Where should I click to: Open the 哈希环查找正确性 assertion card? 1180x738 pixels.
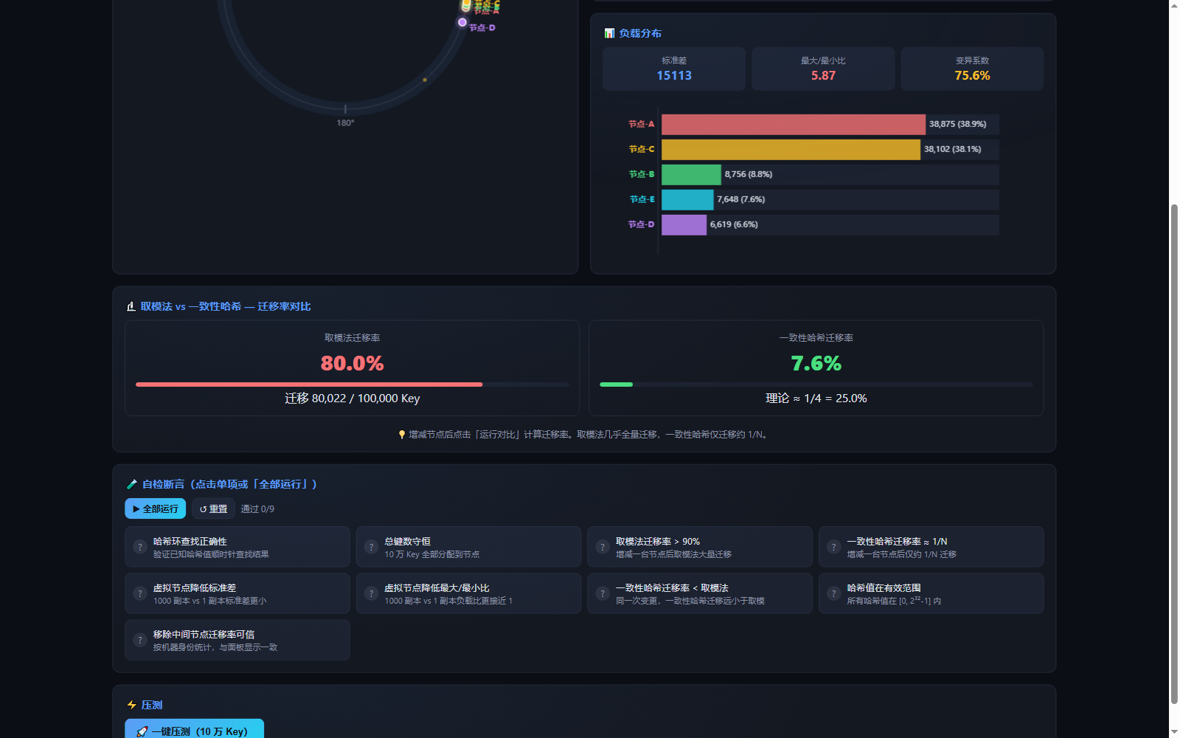click(x=237, y=547)
